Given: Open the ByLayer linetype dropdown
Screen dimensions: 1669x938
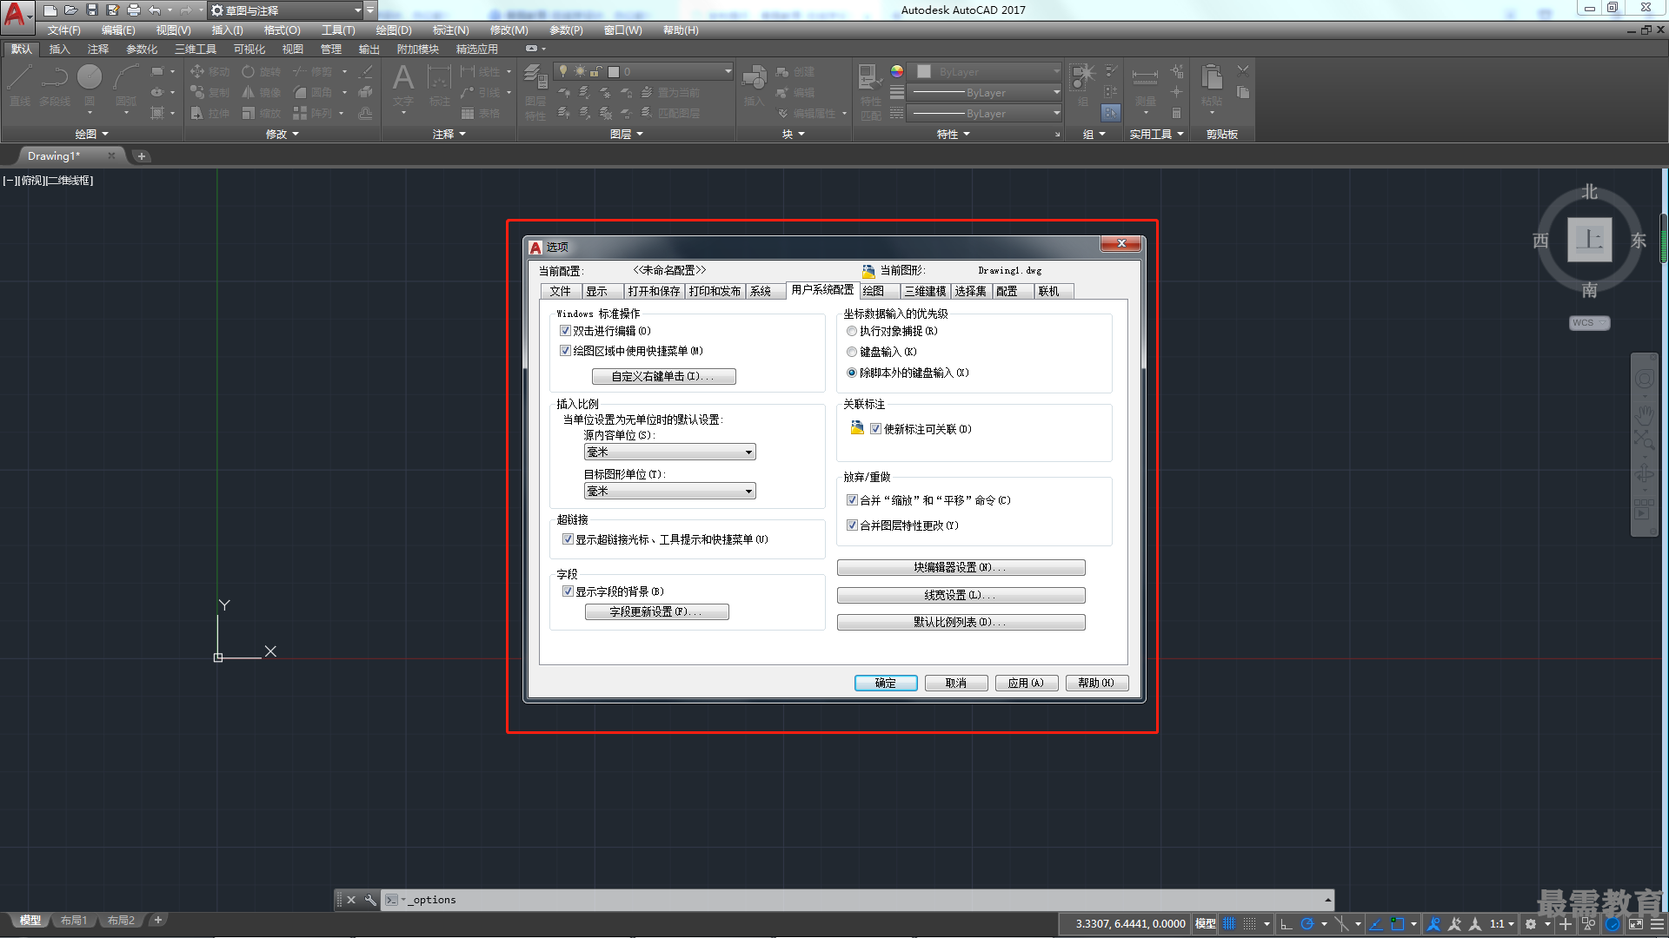Looking at the screenshot, I should (985, 113).
